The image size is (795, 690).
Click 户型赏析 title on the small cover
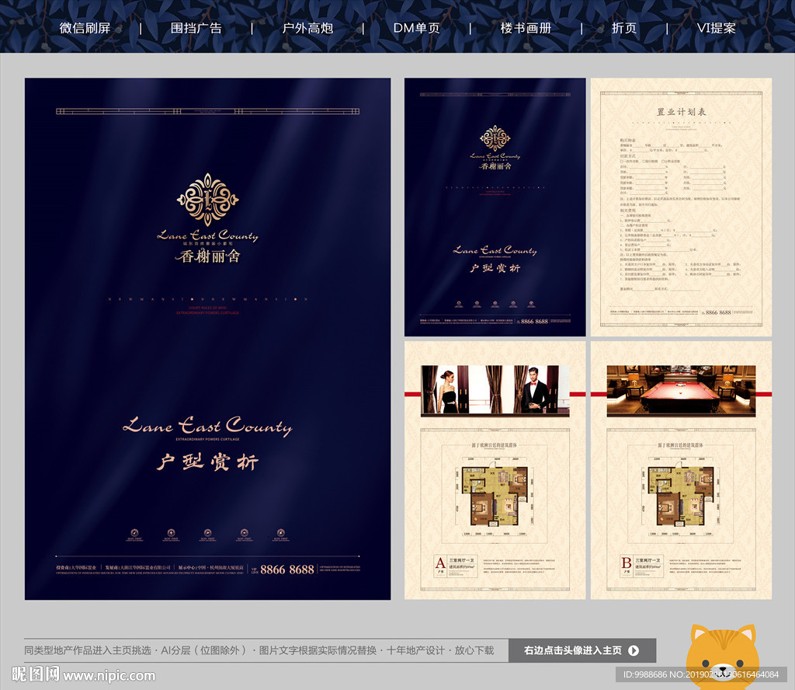[x=495, y=268]
